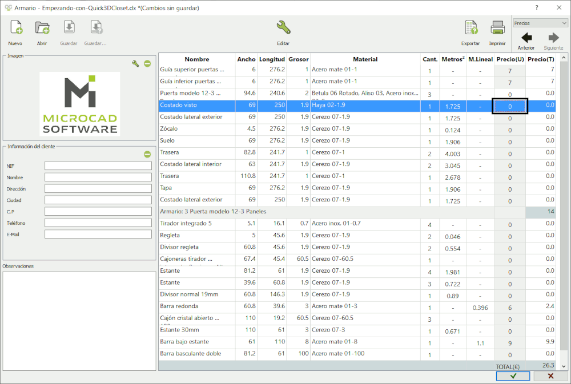571x384 pixels.
Task: Click unit price 9 in Barra bajo estante row
Action: 510,343
